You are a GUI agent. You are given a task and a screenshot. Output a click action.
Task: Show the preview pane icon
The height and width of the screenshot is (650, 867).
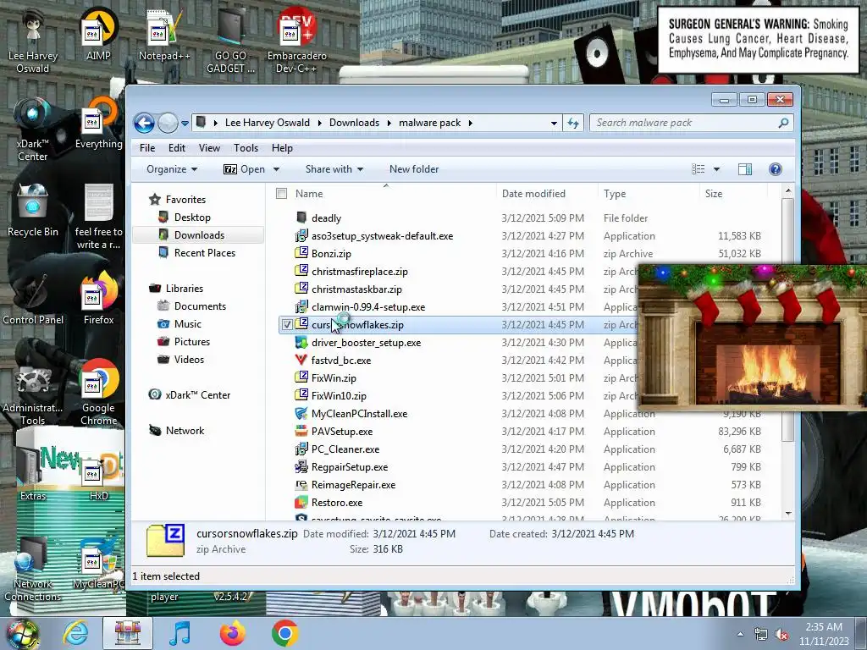(x=745, y=169)
